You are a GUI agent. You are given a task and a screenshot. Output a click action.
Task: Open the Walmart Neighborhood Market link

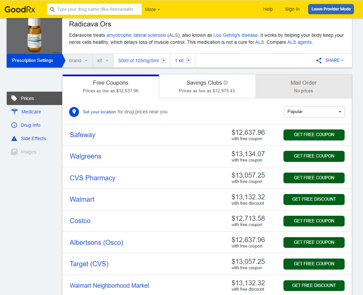[109, 286]
